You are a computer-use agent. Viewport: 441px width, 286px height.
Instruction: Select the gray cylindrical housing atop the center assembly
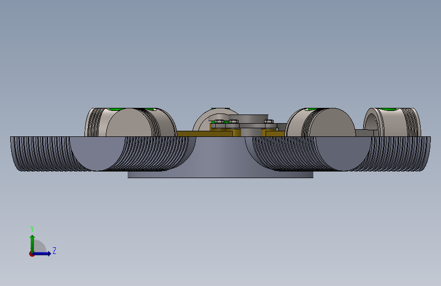pyautogui.click(x=248, y=119)
